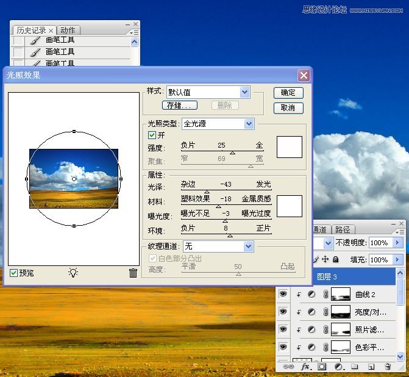Click History panel scroll up arrow

[x=134, y=41]
